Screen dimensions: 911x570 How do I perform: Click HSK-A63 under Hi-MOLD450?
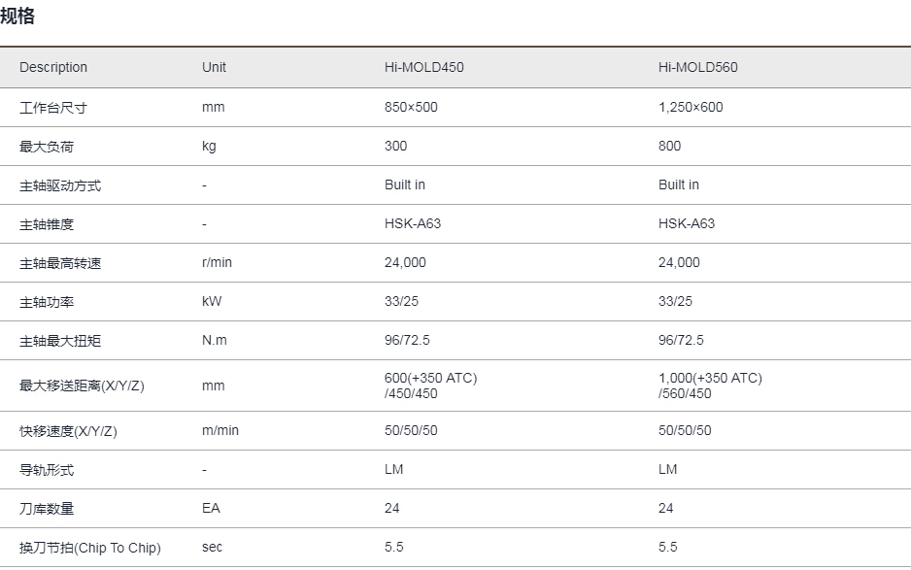(x=413, y=223)
